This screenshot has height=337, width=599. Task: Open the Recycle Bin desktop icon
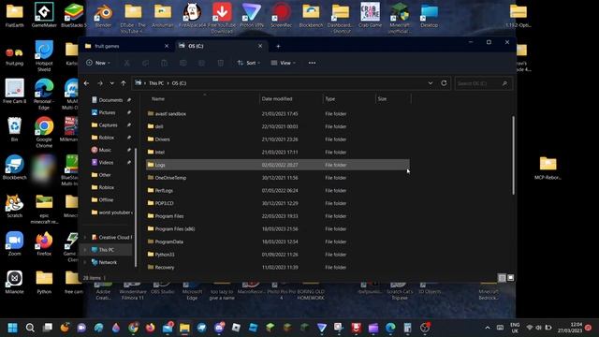(x=15, y=130)
